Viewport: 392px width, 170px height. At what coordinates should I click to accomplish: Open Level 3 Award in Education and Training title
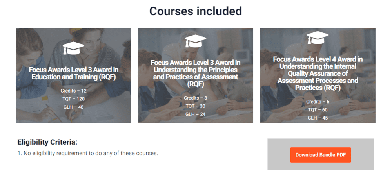click(x=74, y=73)
